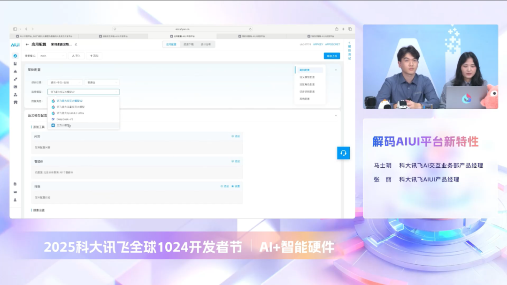Choose 讯飞星火交互大模型V2 from model list
507x285 pixels.
[84, 101]
